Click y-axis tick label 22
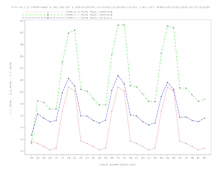 point(22,80)
